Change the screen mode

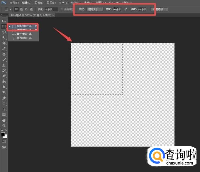4,147
